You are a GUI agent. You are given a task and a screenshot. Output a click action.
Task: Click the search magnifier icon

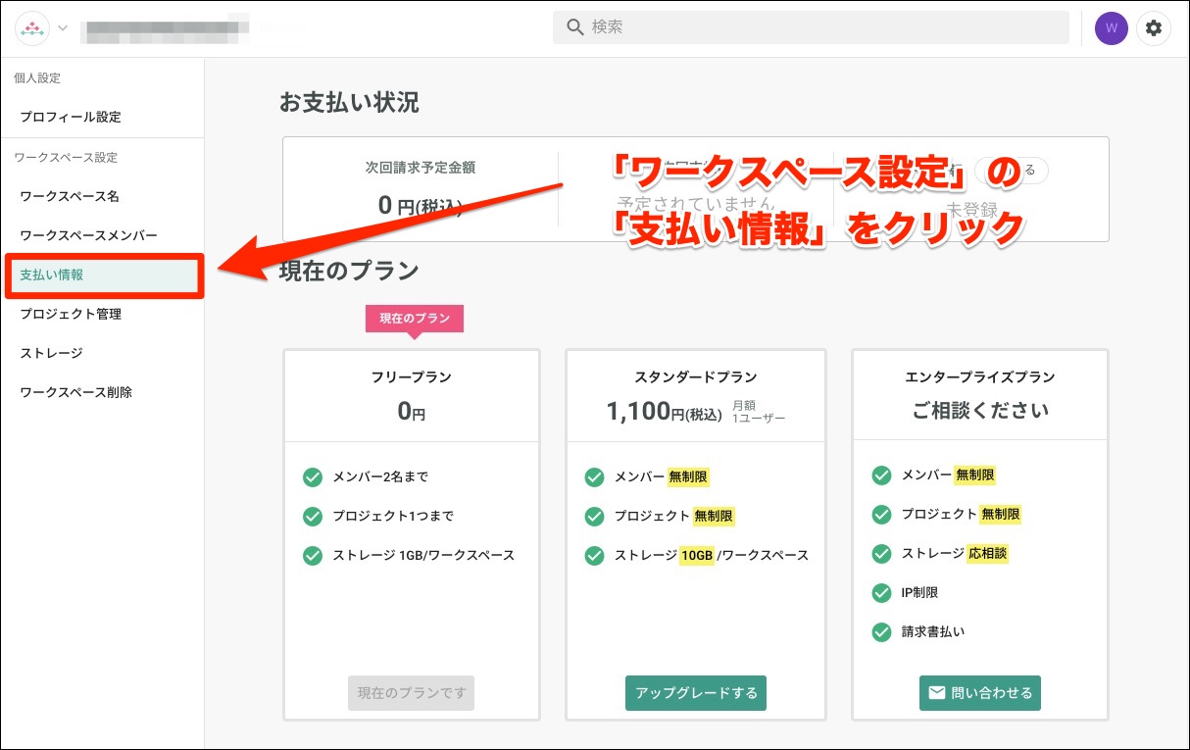coord(574,27)
